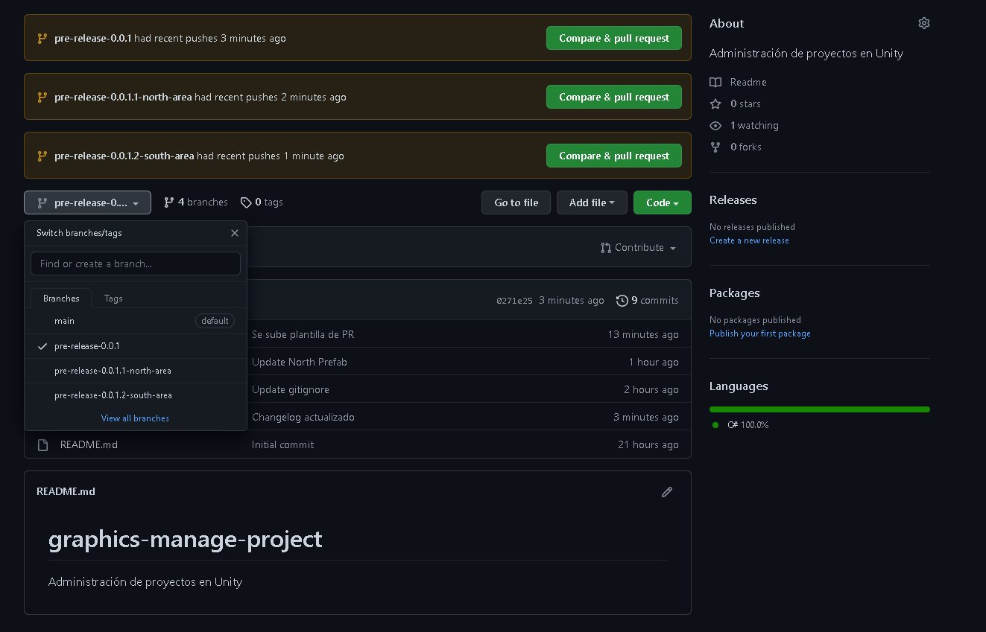
Task: Expand the Add file dropdown
Action: coord(592,202)
